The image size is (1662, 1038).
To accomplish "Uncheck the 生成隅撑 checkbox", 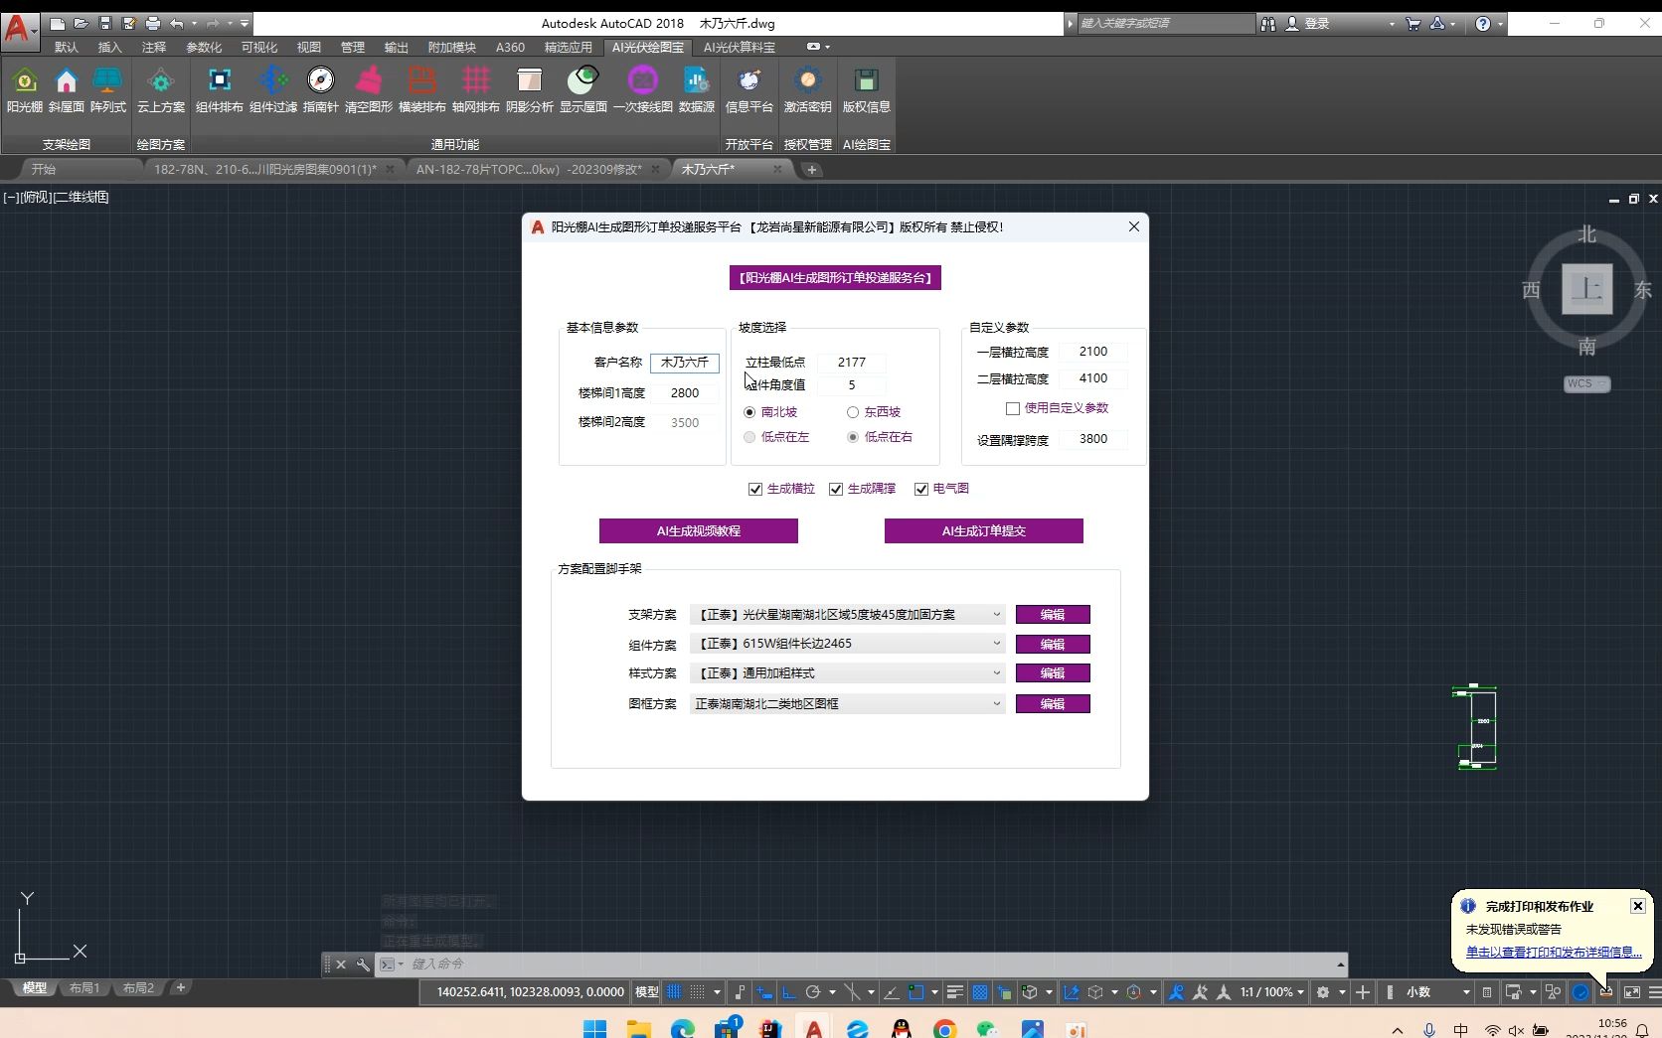I will [836, 489].
